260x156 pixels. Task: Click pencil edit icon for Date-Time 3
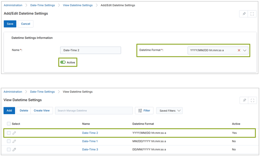tap(14, 150)
